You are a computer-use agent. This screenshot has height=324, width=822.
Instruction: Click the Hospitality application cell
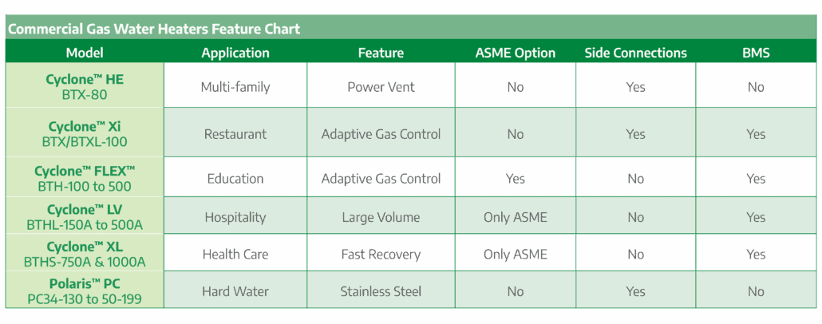tap(235, 216)
